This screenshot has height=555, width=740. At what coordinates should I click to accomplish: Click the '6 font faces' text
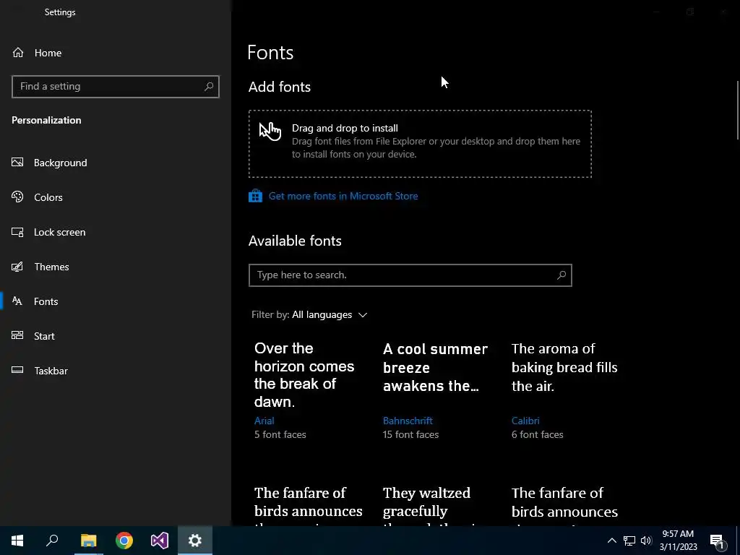pos(538,434)
